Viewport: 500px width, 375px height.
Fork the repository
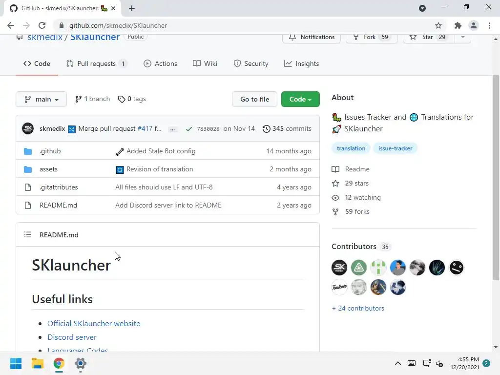point(372,37)
